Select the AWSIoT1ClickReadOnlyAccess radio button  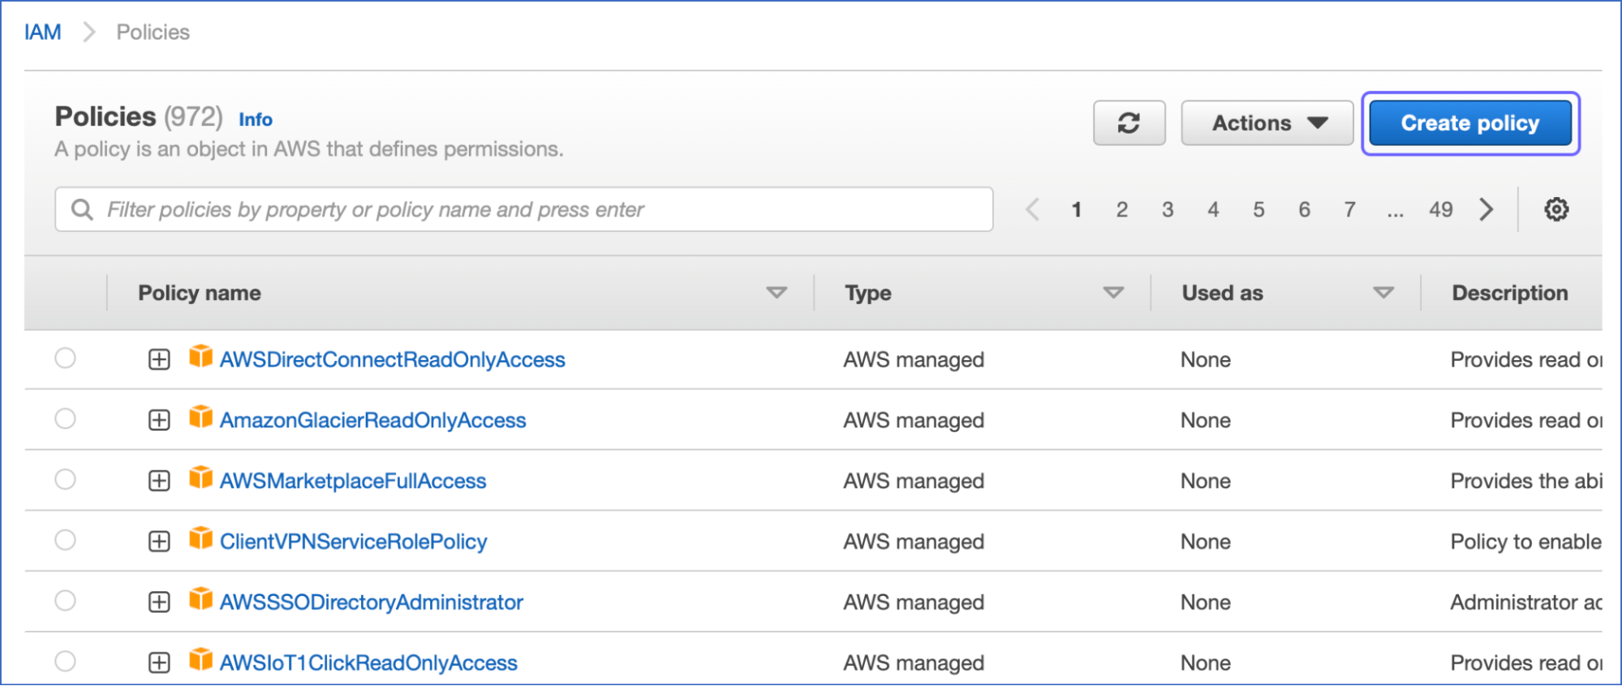click(x=65, y=662)
